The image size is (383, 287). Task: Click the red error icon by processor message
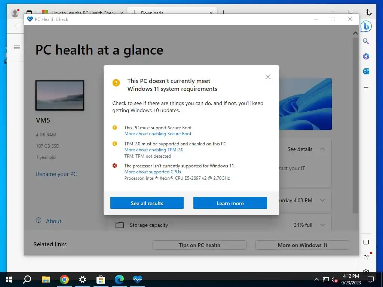coord(114,166)
